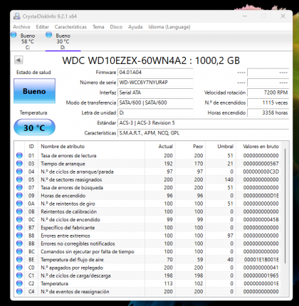Click the Interfaz field Serial ATA
Image resolution: width=299 pixels, height=306 pixels.
[x=155, y=93]
